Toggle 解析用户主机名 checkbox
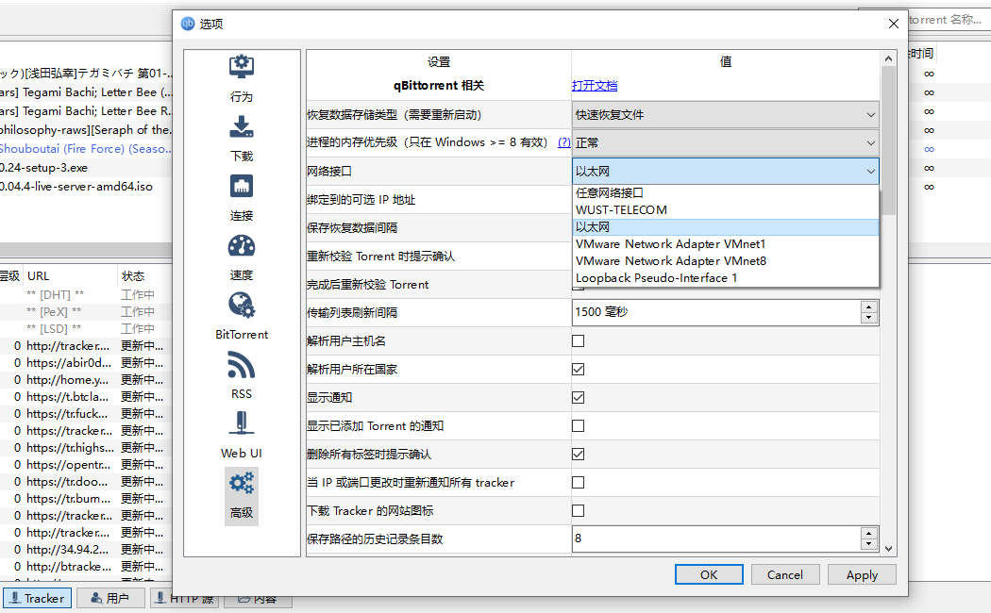This screenshot has height=613, width=991. pyautogui.click(x=578, y=340)
